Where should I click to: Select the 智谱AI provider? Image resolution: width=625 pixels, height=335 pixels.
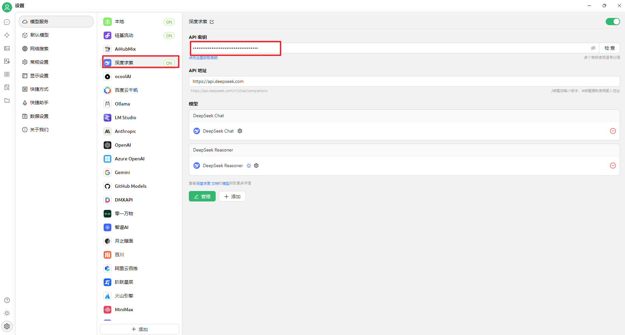tap(139, 227)
